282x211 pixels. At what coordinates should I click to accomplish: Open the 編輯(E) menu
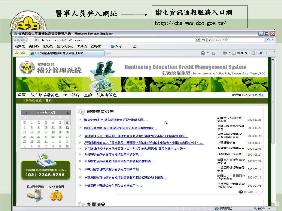pyautogui.click(x=34, y=46)
